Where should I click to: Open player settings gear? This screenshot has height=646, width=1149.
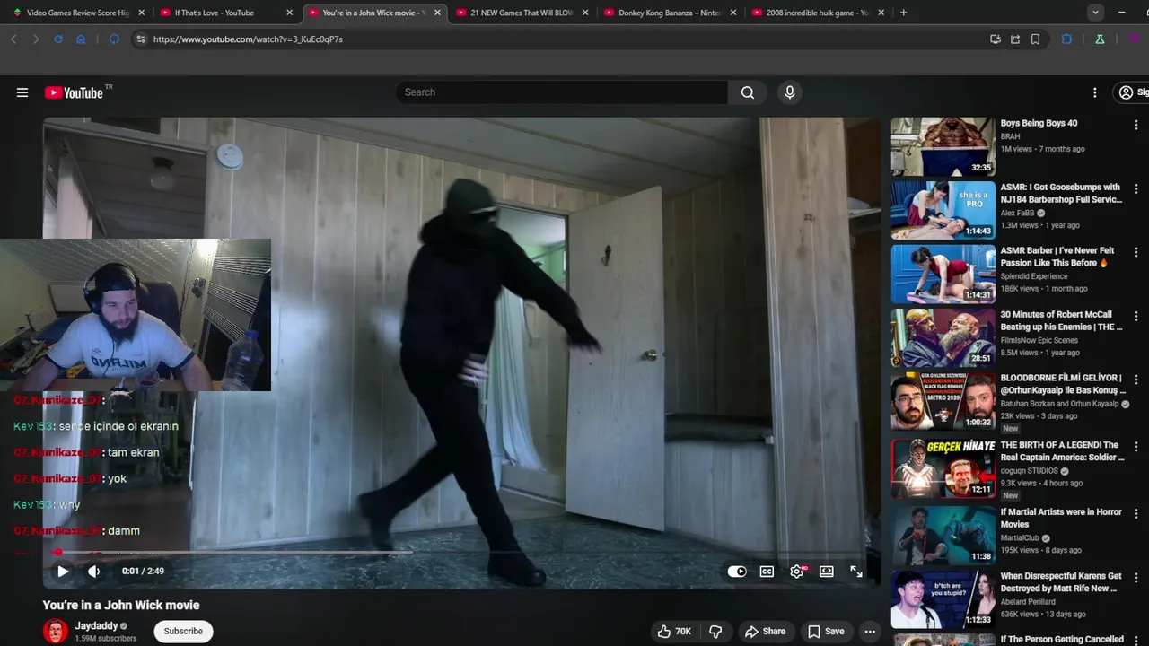point(797,572)
